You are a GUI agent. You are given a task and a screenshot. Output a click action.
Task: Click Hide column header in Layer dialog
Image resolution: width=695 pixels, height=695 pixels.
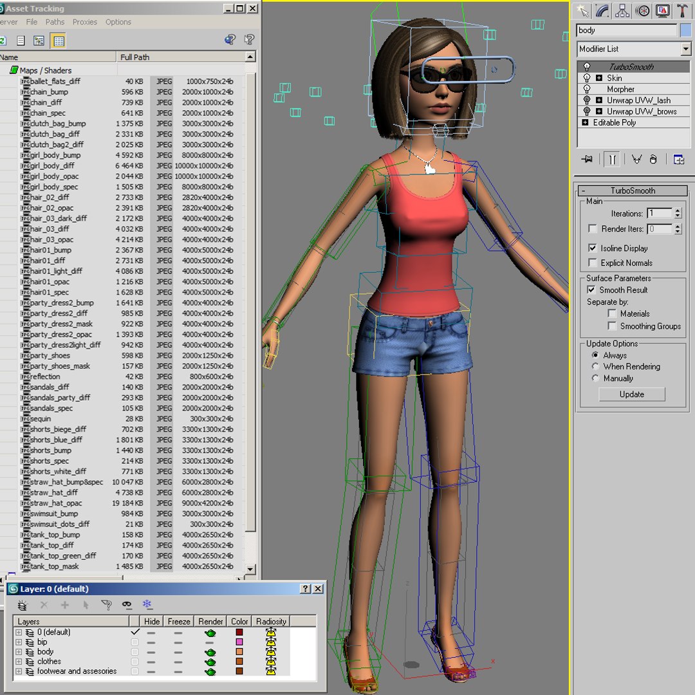152,622
